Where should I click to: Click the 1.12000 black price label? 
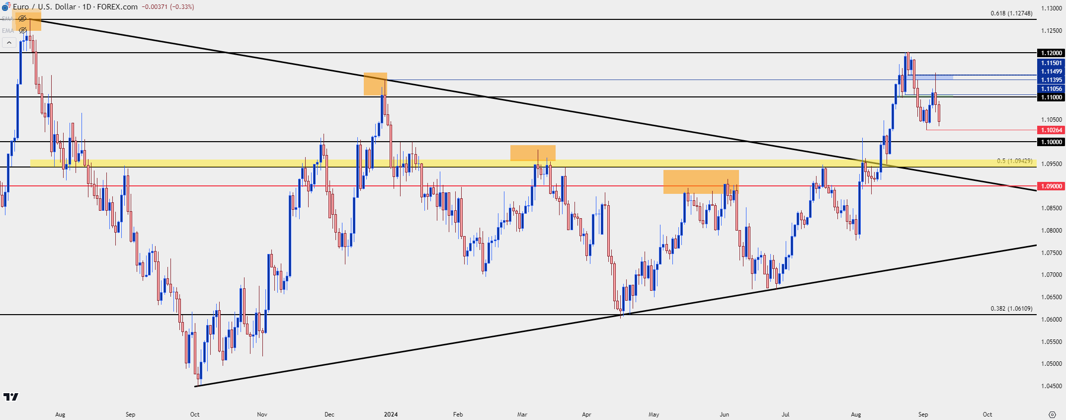tap(1051, 53)
